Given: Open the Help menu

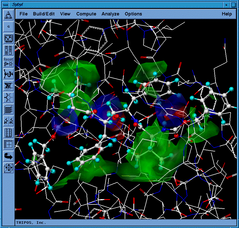Looking at the screenshot, I should click(227, 14).
